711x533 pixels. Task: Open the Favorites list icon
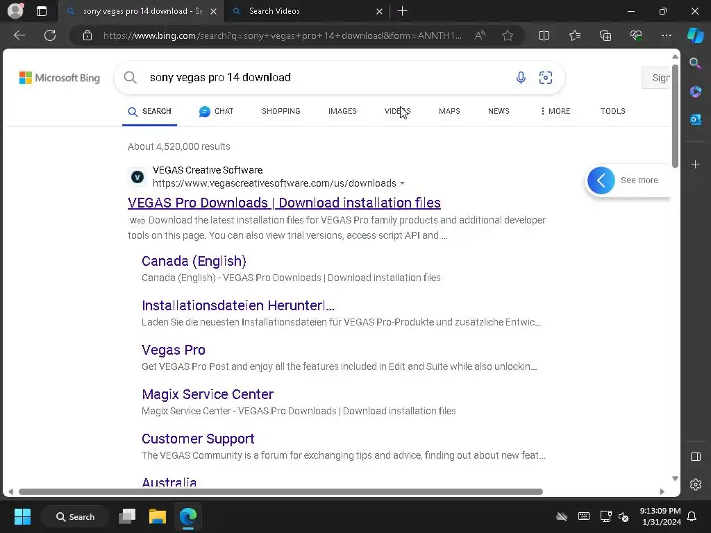[574, 35]
